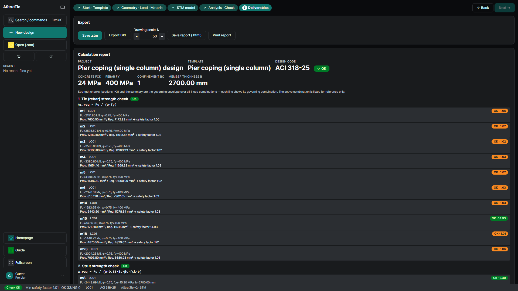Click the OK · 14.93 badge on row m15

(499, 219)
